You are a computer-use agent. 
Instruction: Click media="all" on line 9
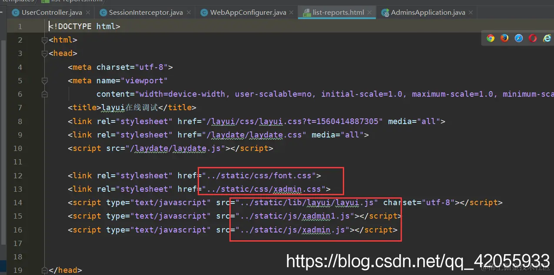338,135
